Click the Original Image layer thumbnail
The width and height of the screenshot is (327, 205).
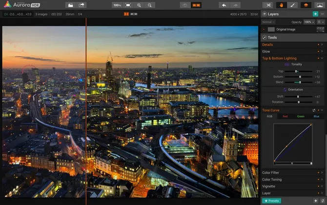tap(271, 29)
